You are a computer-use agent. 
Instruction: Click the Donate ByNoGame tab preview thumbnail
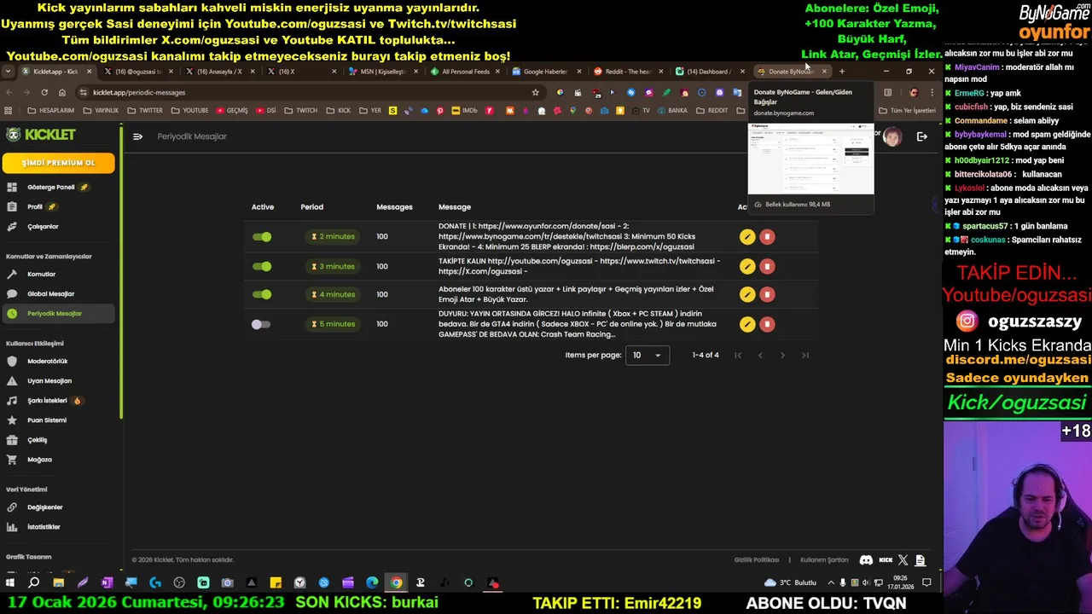point(810,159)
